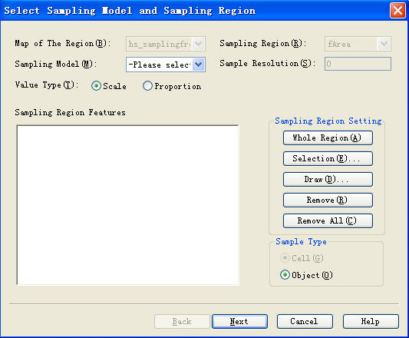This screenshot has height=338, width=409.
Task: Choose Draw to define region
Action: 328,179
